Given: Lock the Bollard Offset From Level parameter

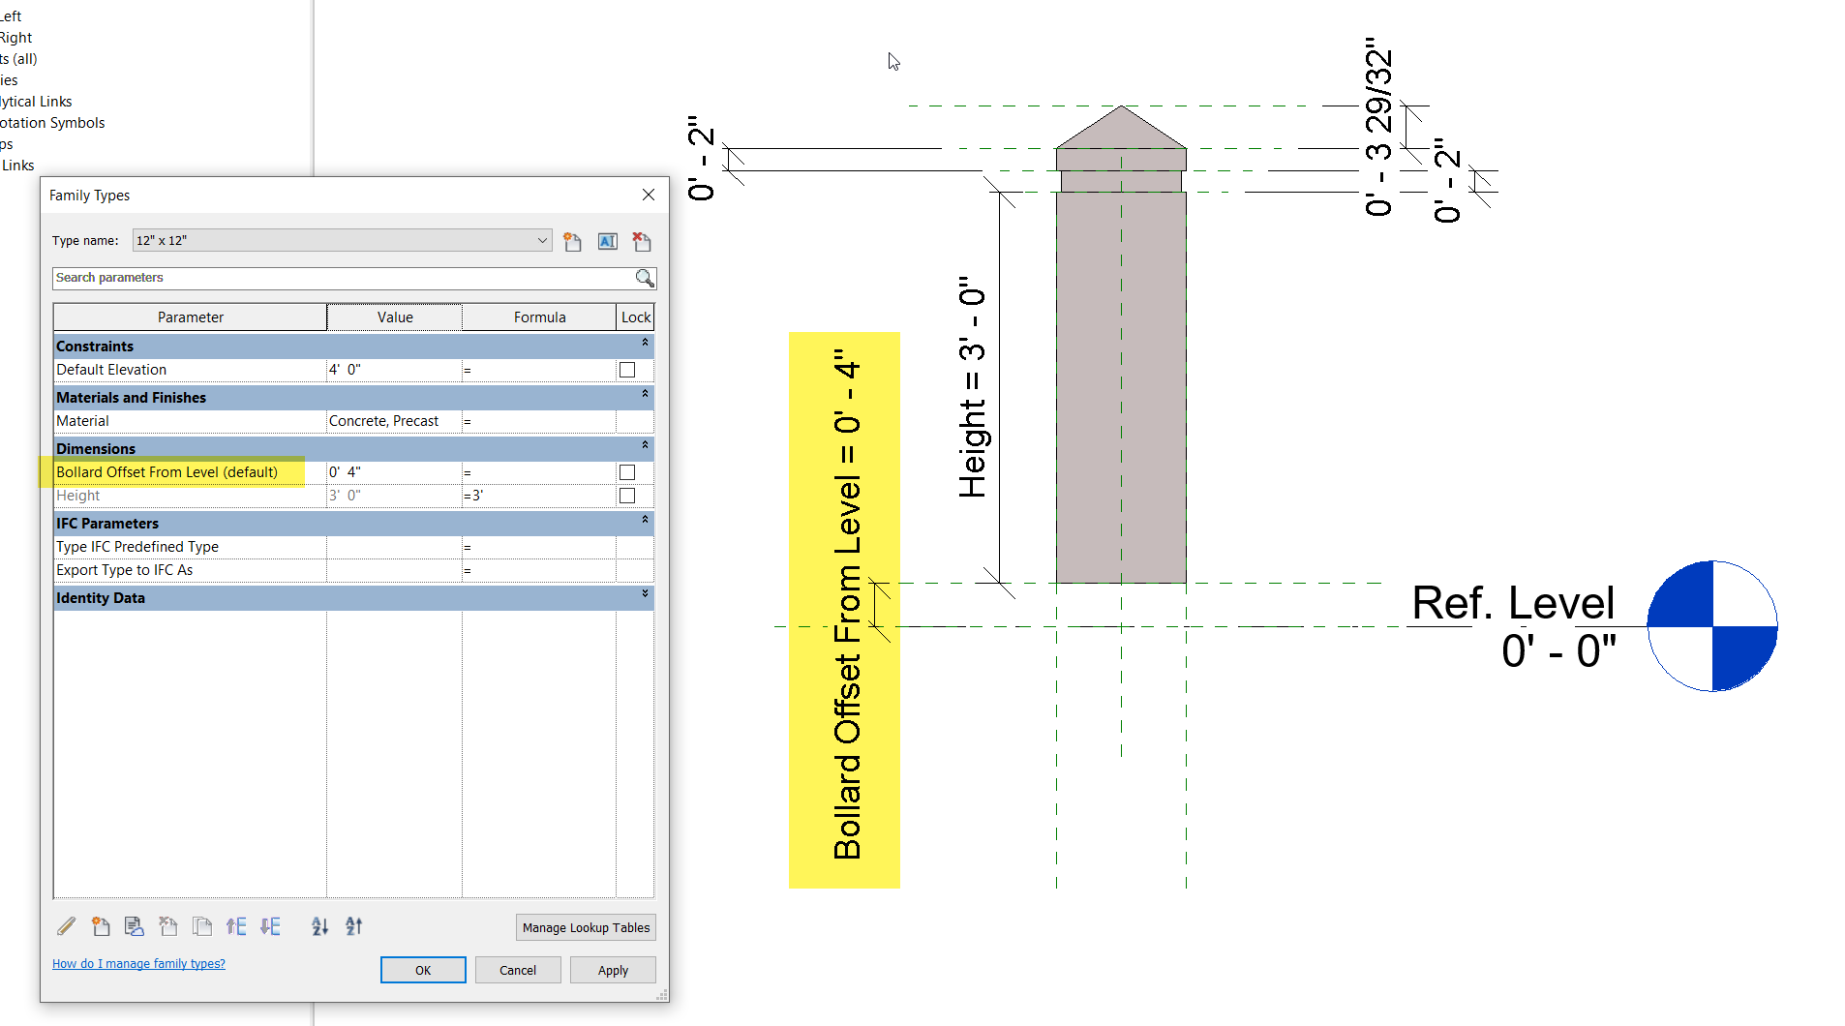Looking at the screenshot, I should (x=626, y=471).
